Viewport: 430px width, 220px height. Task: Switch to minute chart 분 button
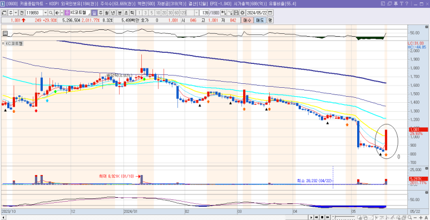click(120, 13)
